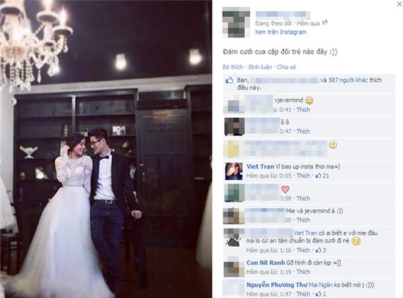Click the 'Chia sẻ' share link

point(286,67)
